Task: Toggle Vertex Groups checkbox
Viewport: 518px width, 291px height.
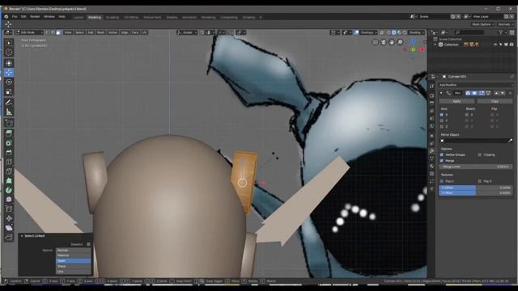Action: (442, 154)
